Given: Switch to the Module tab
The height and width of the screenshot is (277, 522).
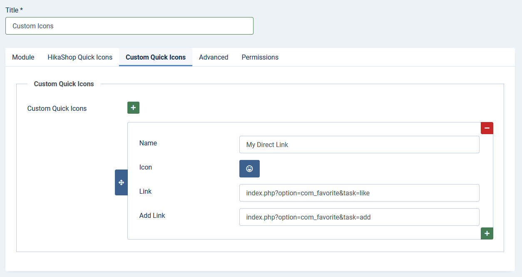Looking at the screenshot, I should [x=23, y=57].
